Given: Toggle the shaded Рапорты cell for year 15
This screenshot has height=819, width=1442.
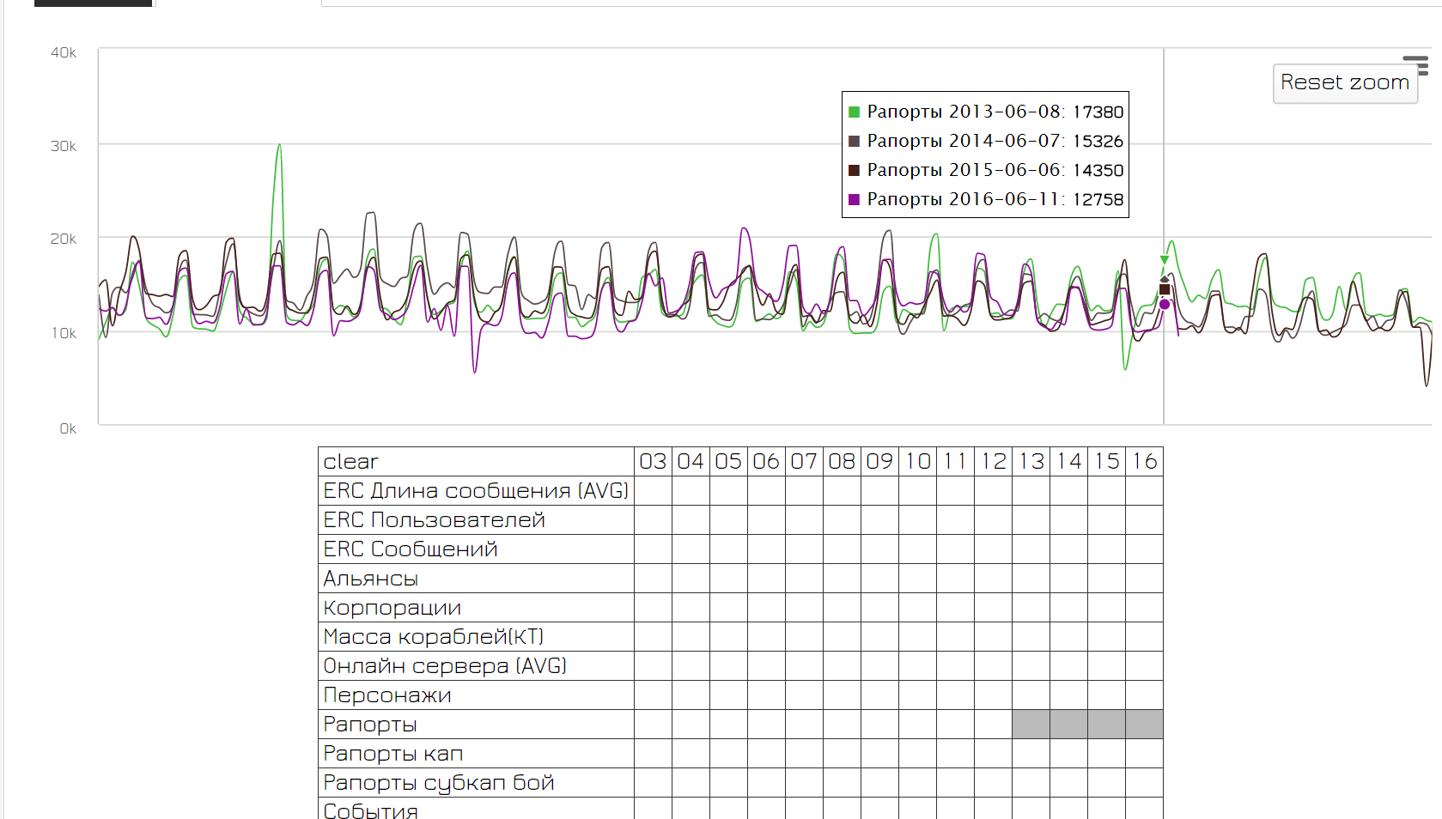Looking at the screenshot, I should [x=1106, y=725].
